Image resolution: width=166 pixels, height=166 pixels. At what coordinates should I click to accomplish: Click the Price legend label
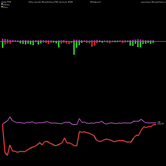click(5, 7)
